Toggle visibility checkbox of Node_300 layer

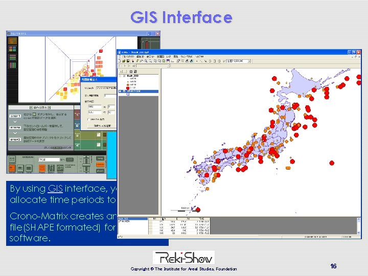point(124,76)
